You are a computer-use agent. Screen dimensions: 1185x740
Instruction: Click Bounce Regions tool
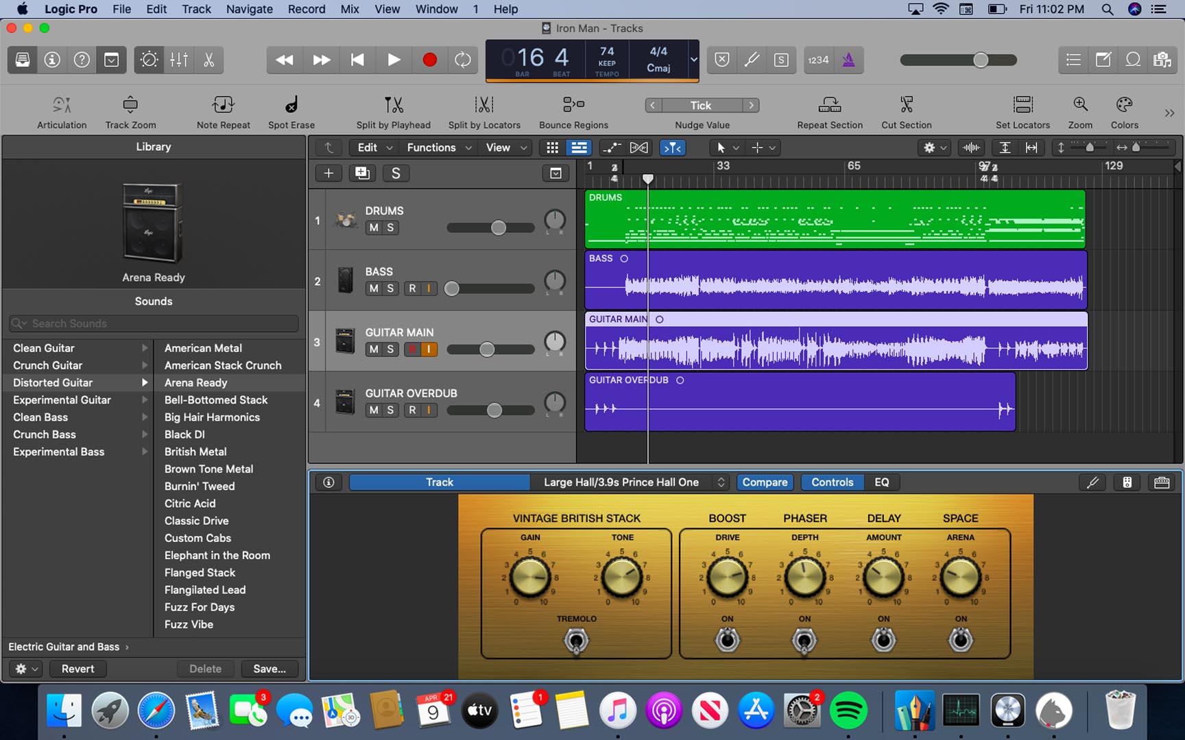point(573,112)
